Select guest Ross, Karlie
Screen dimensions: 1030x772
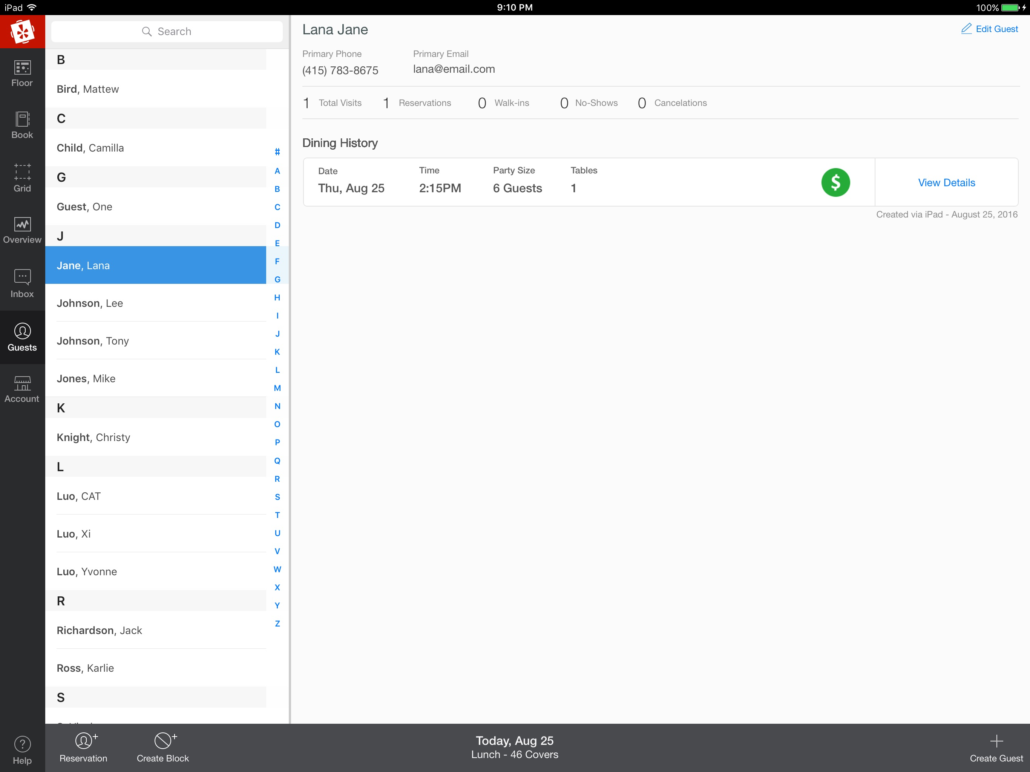156,668
